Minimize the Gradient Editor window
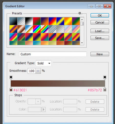This screenshot has width=115, height=124. click(x=91, y=6)
